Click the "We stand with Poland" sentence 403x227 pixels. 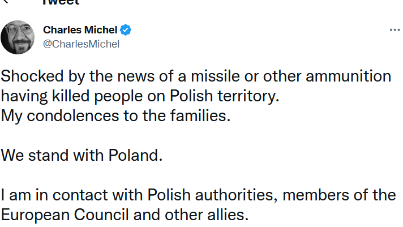82,155
